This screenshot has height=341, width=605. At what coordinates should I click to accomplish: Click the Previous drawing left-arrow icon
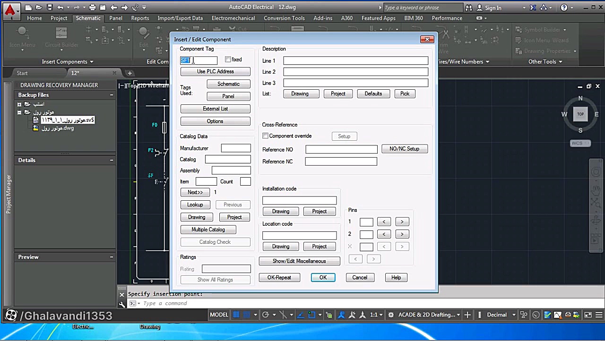pyautogui.click(x=113, y=8)
